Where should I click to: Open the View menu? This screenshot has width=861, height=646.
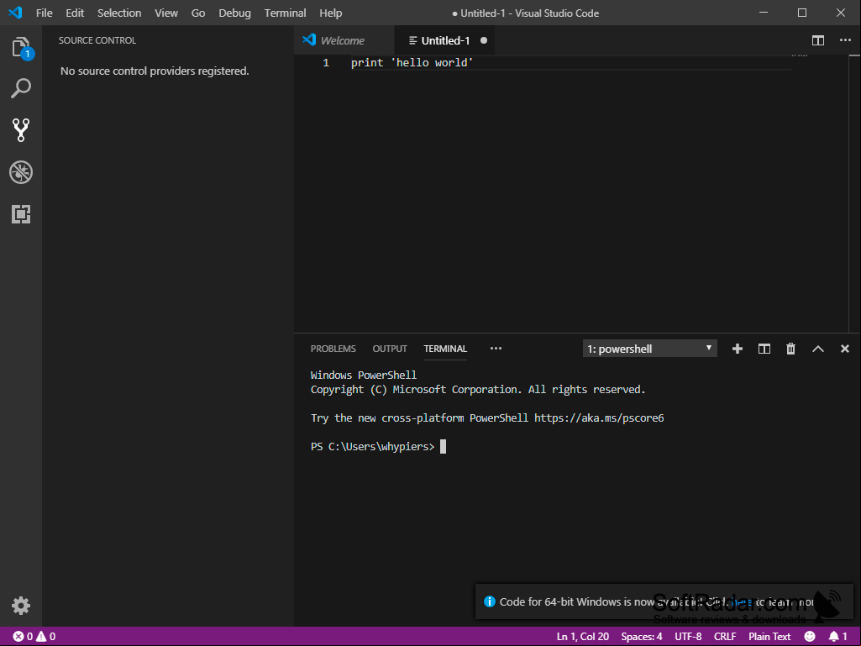coord(165,13)
